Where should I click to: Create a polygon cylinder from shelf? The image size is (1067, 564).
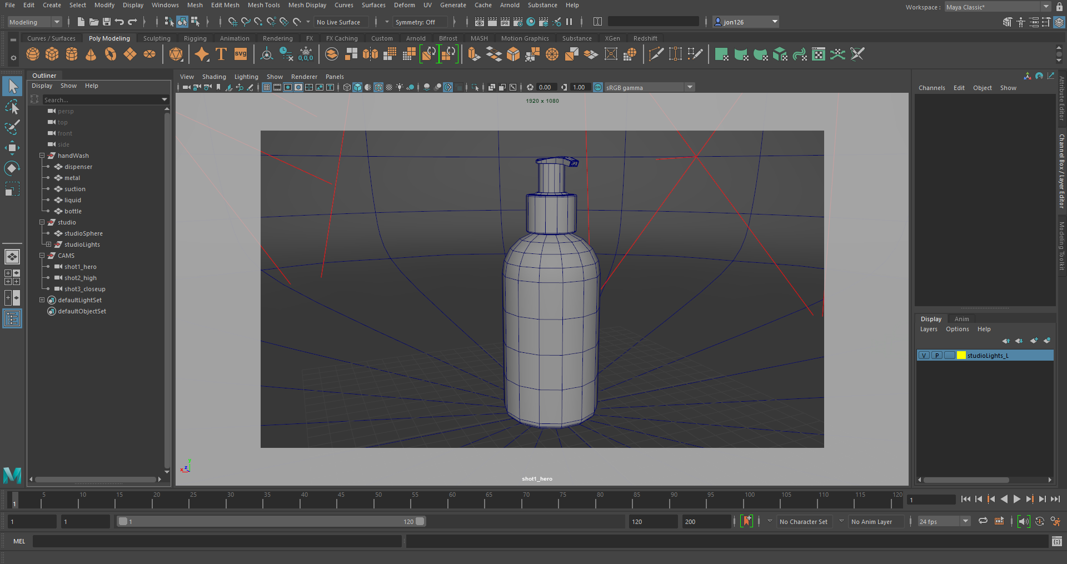tap(72, 54)
